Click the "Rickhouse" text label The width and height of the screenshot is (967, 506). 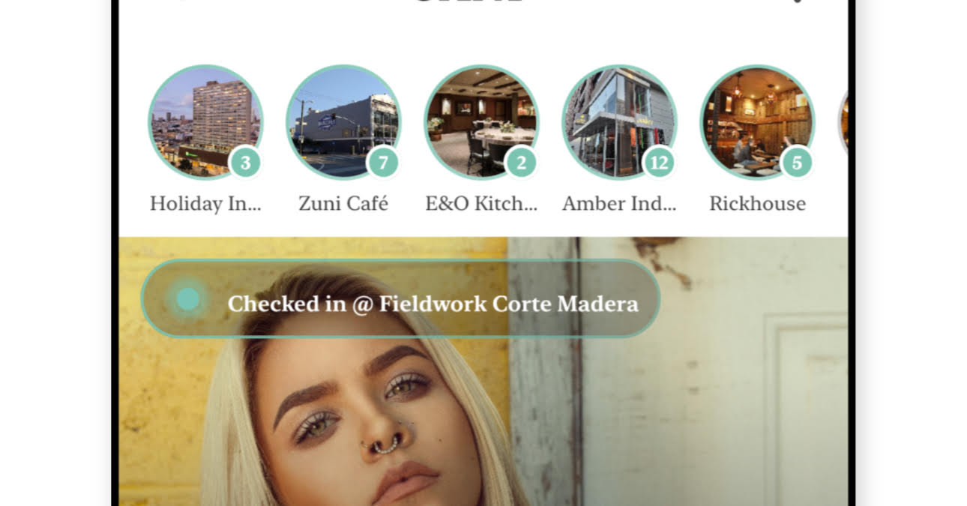tap(757, 203)
